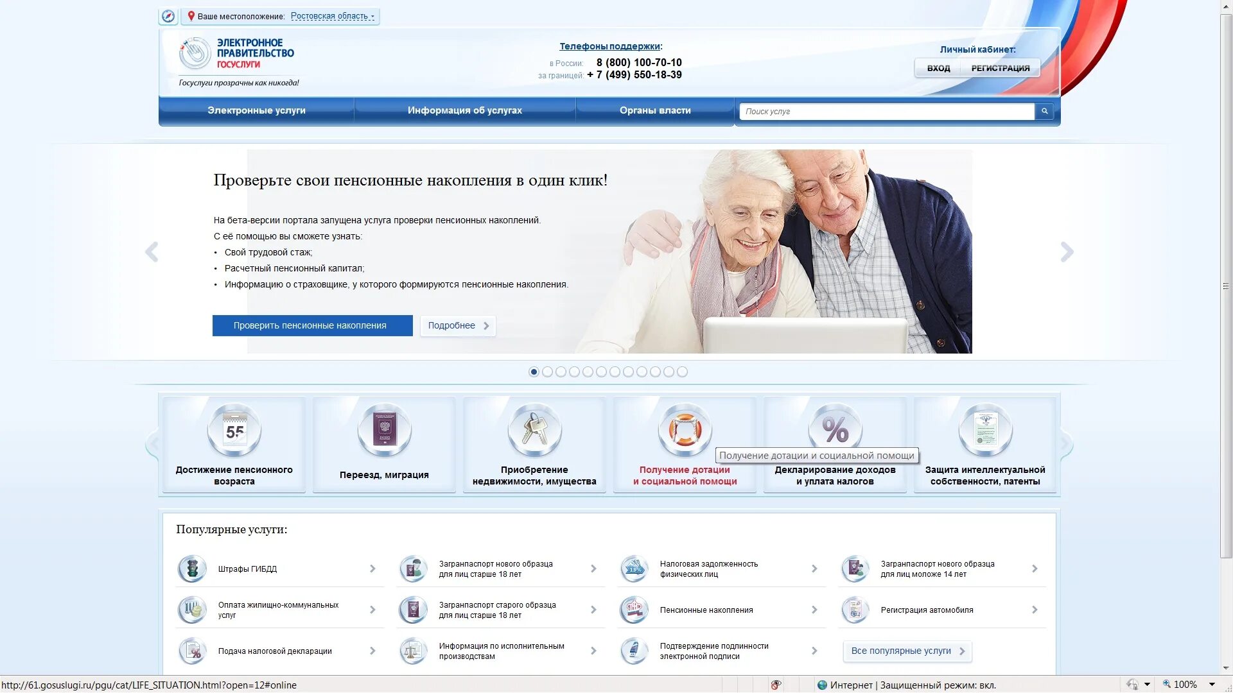Open the Электронные услуги menu

tap(256, 110)
